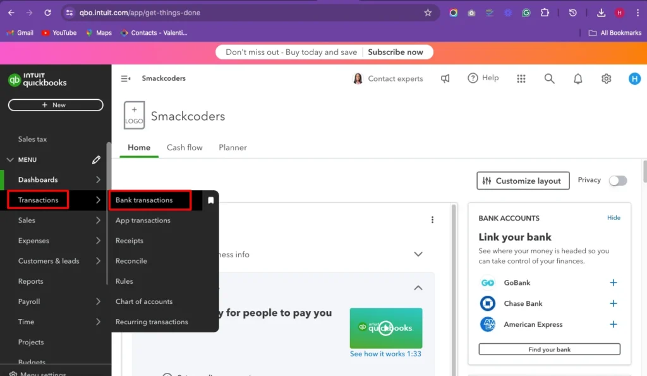The height and width of the screenshot is (376, 647).
Task: Open the announcements megaphone icon
Action: pyautogui.click(x=445, y=78)
